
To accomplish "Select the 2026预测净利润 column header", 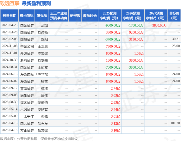I will pyautogui.click(x=133, y=16).
